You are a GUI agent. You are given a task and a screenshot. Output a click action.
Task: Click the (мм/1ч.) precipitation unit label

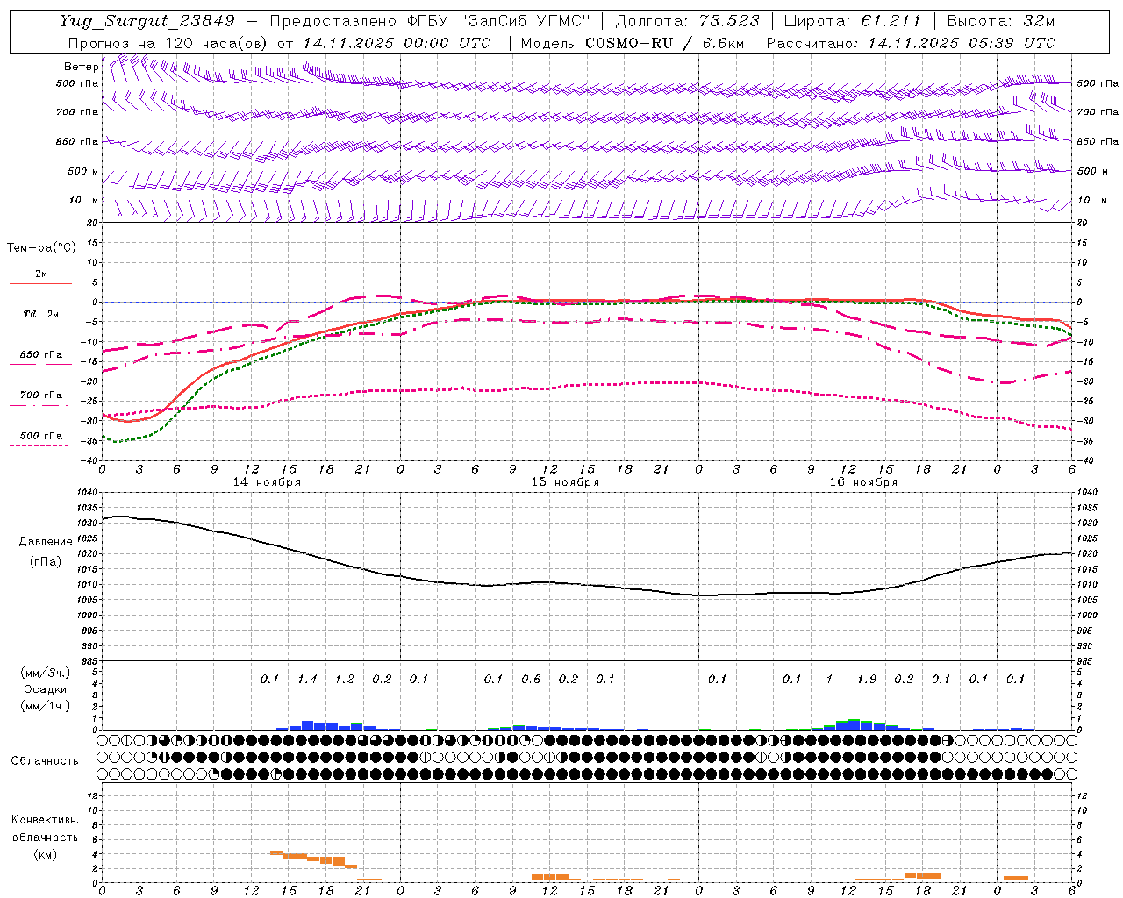[46, 706]
